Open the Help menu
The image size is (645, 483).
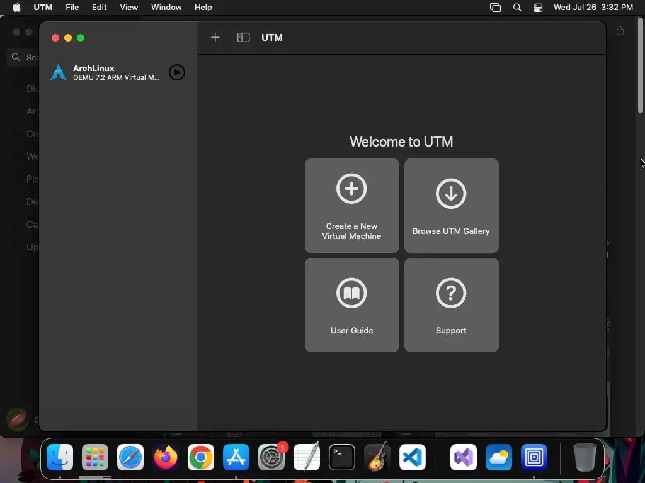point(203,8)
